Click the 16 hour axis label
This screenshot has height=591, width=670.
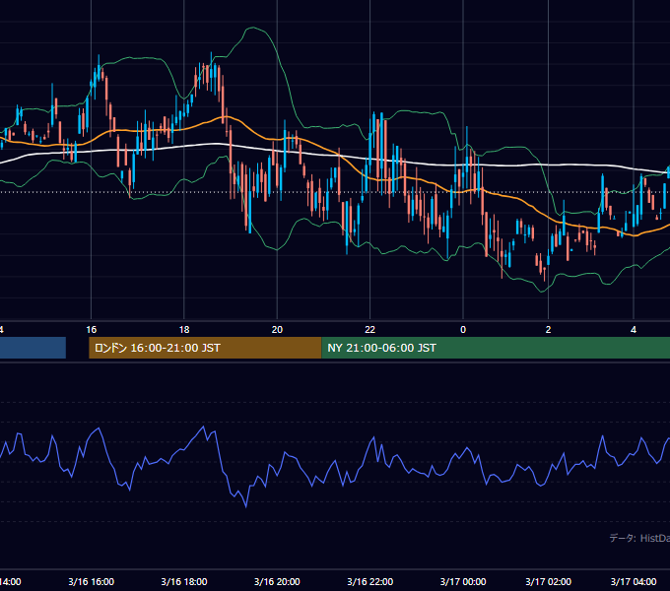(91, 330)
